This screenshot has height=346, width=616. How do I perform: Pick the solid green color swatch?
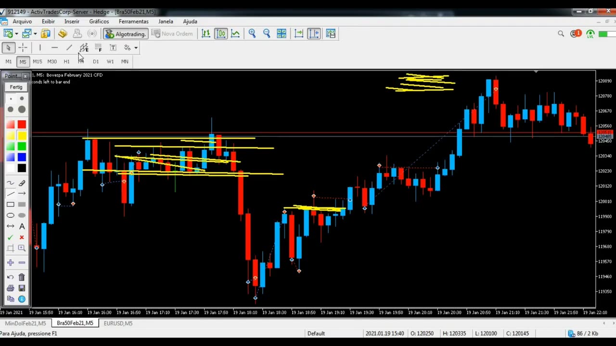22,147
